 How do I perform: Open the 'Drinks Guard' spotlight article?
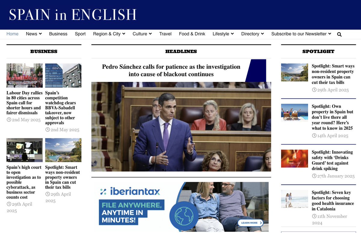pos(333,160)
